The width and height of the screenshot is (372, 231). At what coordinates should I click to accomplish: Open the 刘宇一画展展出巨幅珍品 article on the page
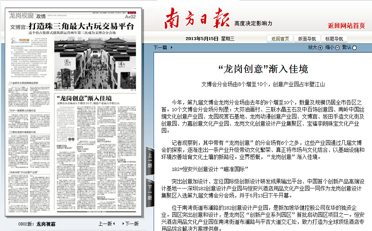(23, 110)
